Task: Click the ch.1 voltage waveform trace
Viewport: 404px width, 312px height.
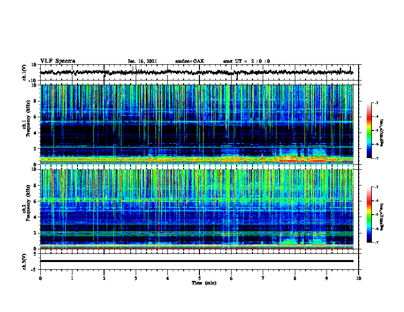Action: coord(196,72)
